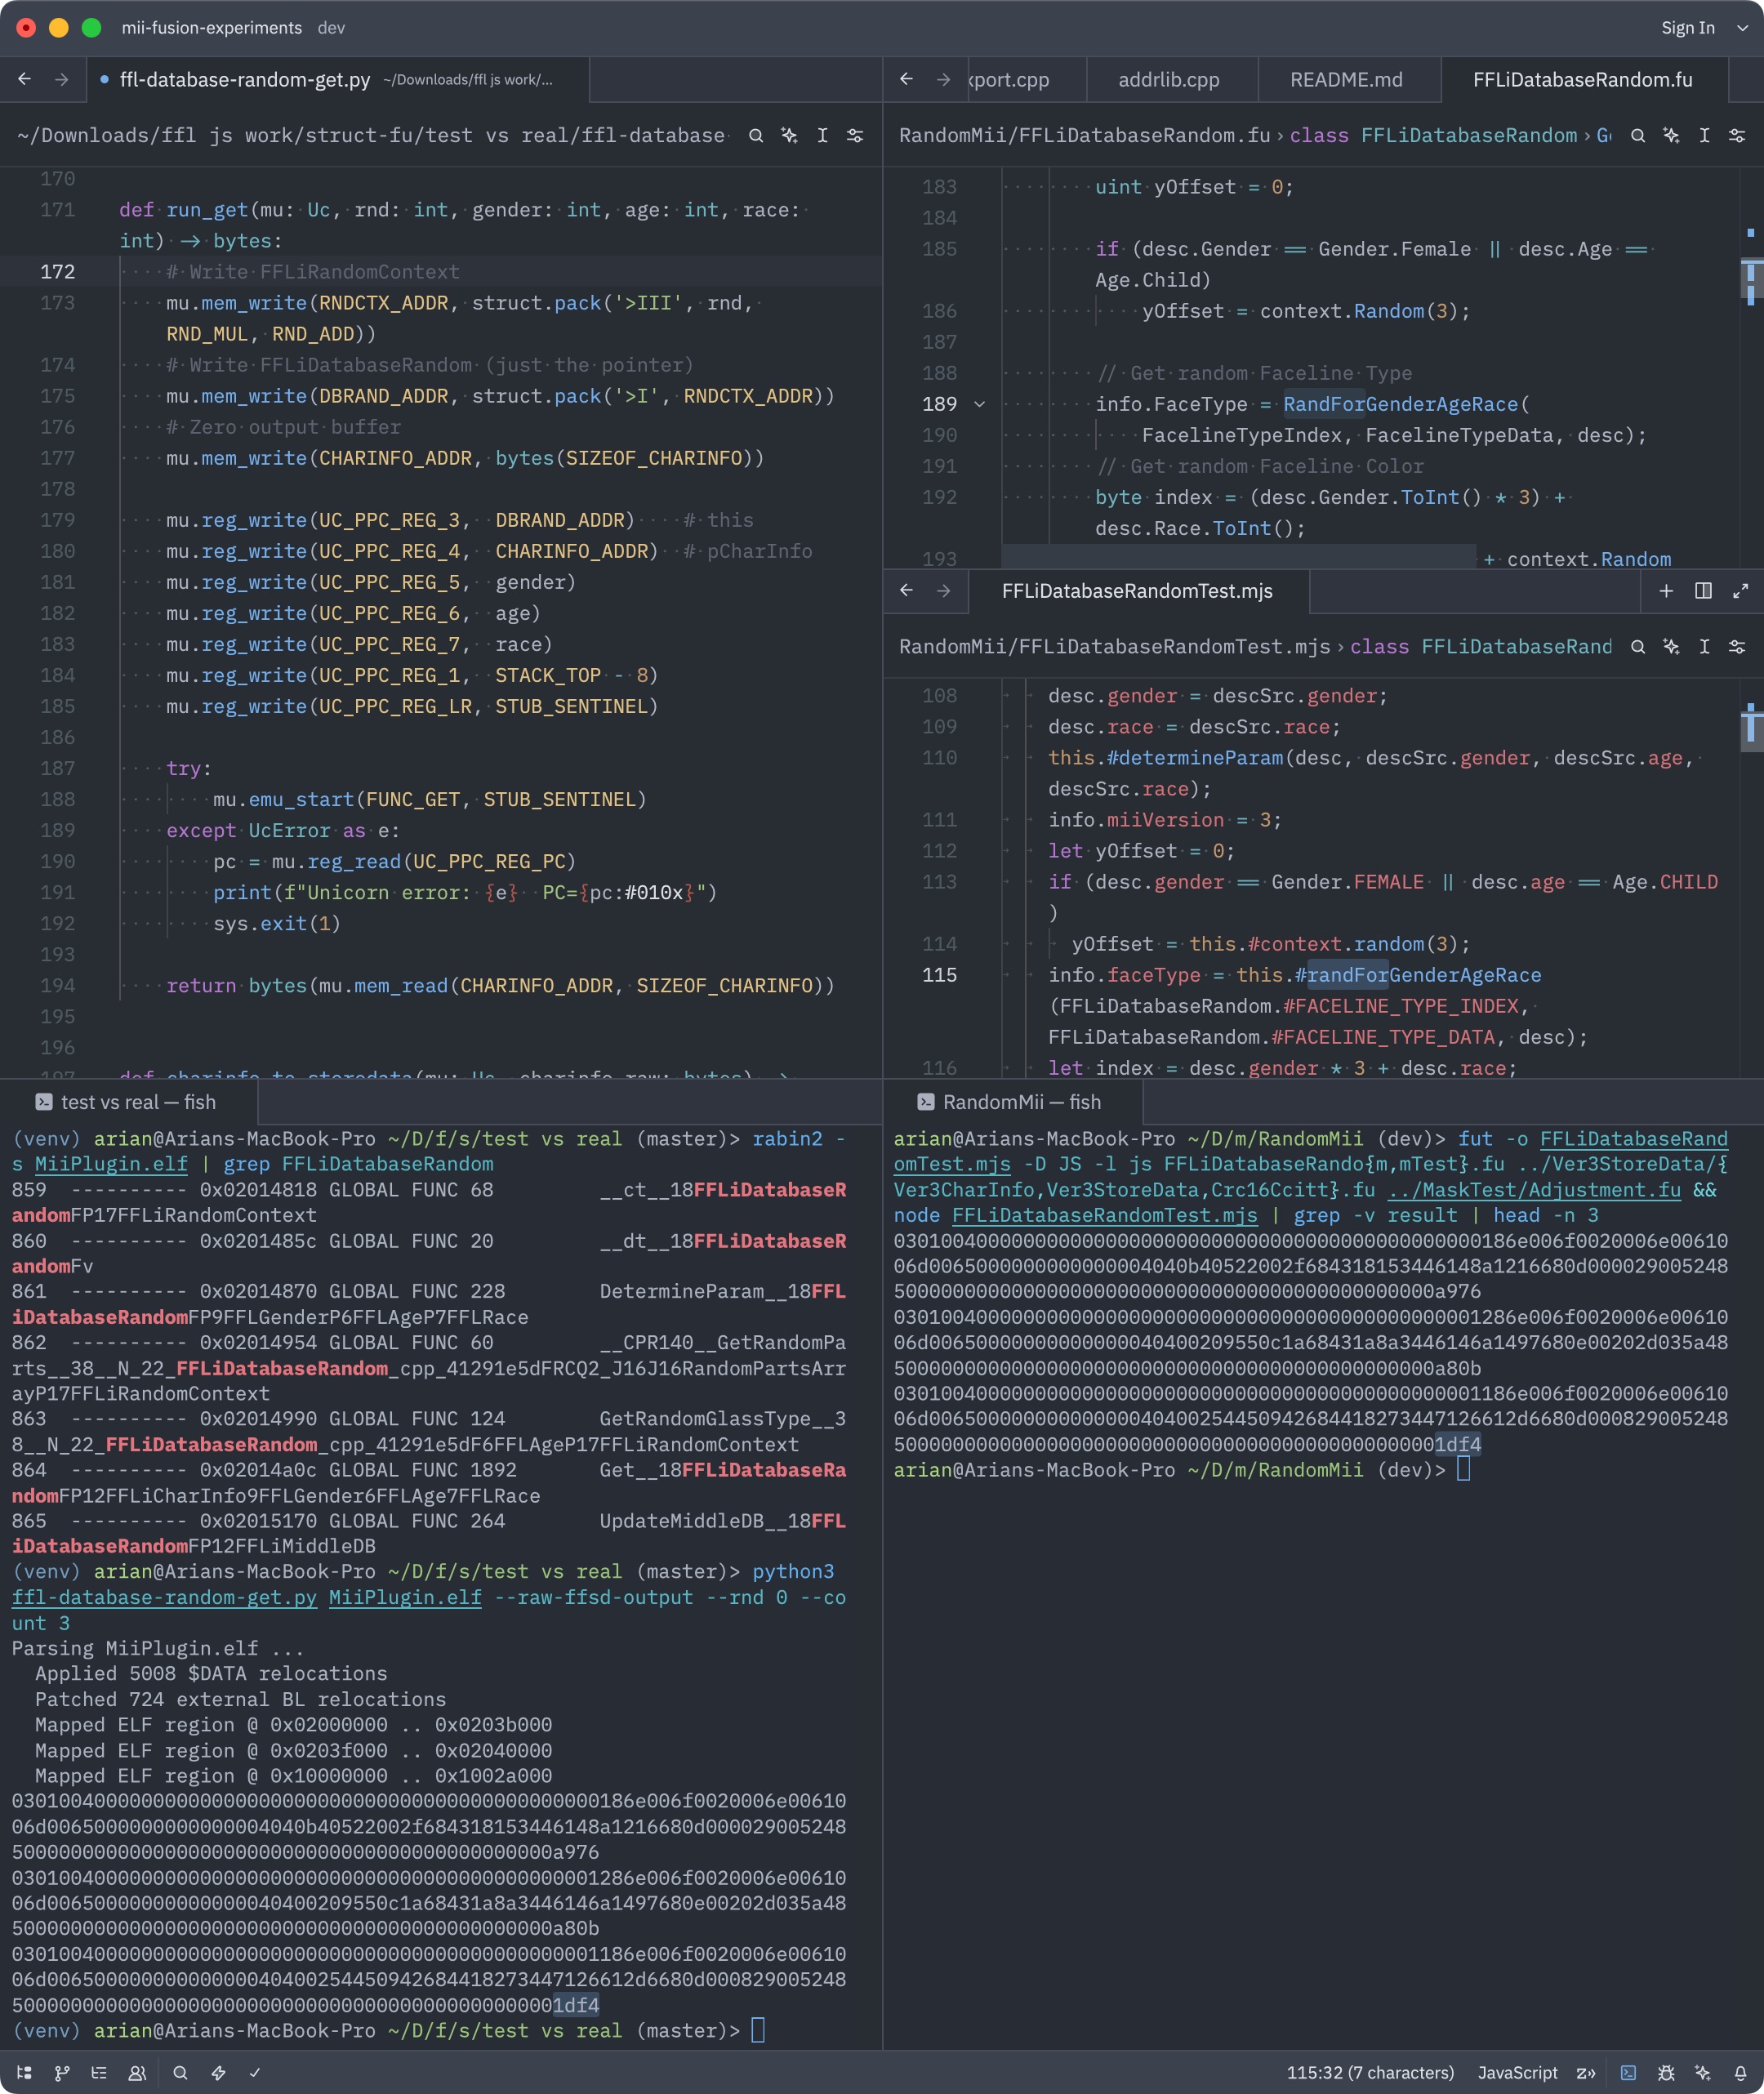
Task: Toggle the terminal panel icon in status bar
Action: click(1628, 2073)
